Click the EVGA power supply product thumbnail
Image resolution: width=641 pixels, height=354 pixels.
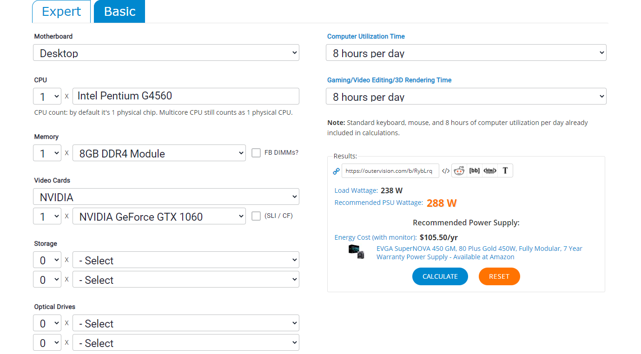tap(357, 252)
